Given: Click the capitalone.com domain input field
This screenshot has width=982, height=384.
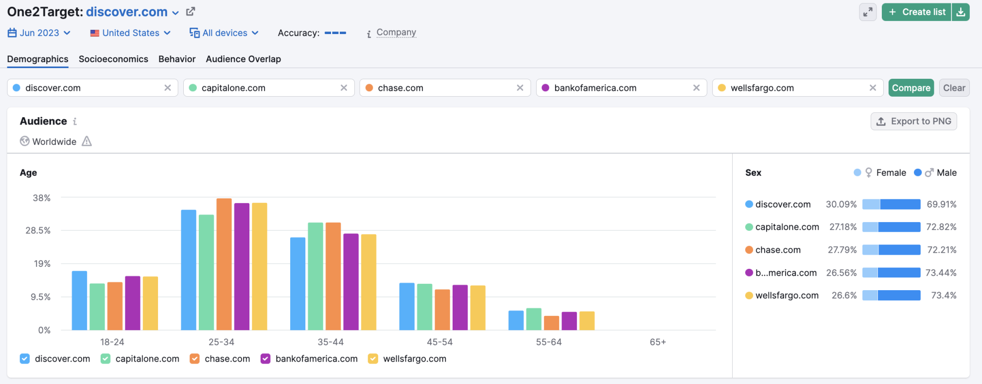Looking at the screenshot, I should pyautogui.click(x=269, y=88).
